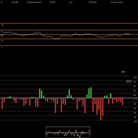
Task: Click the 100 label on MR right axis
Action: click(x=135, y=78)
